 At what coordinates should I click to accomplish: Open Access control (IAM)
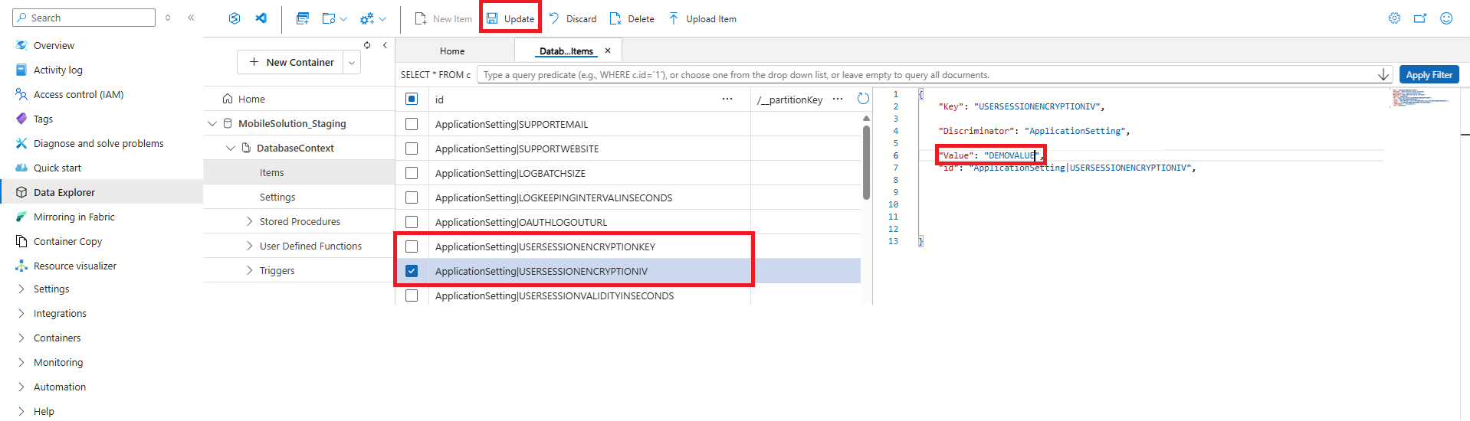(78, 94)
